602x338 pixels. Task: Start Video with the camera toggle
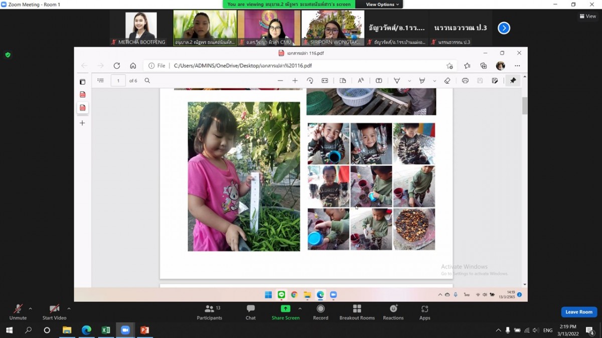pyautogui.click(x=54, y=311)
